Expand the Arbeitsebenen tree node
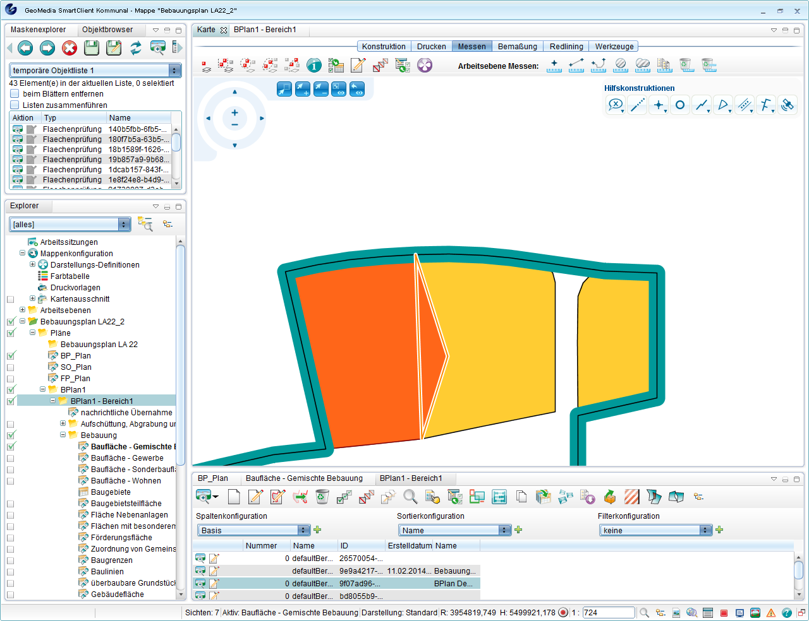 click(x=22, y=310)
